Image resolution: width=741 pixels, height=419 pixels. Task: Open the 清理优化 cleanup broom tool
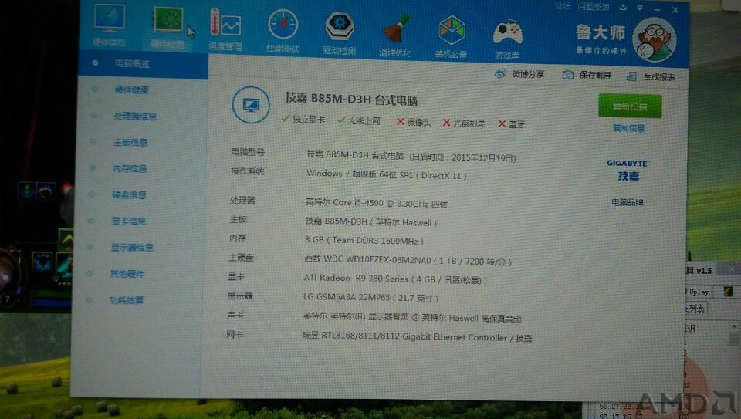pos(395,36)
